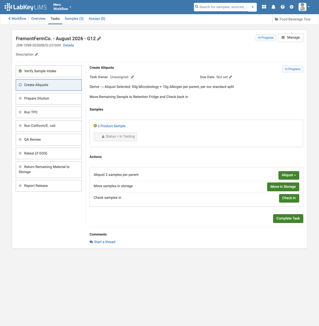The width and height of the screenshot is (319, 326).
Task: Start a thread in Comments
Action: (x=102, y=242)
